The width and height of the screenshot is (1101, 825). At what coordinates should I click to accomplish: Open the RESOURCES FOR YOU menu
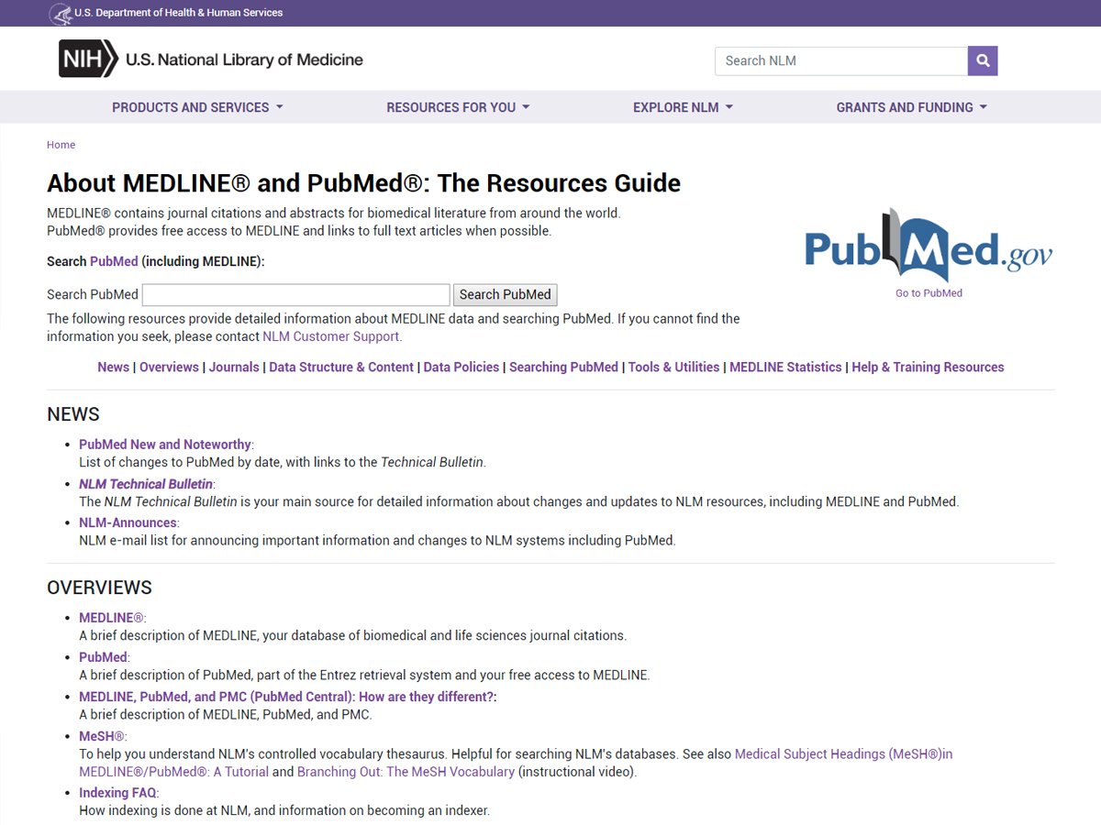[x=457, y=107]
